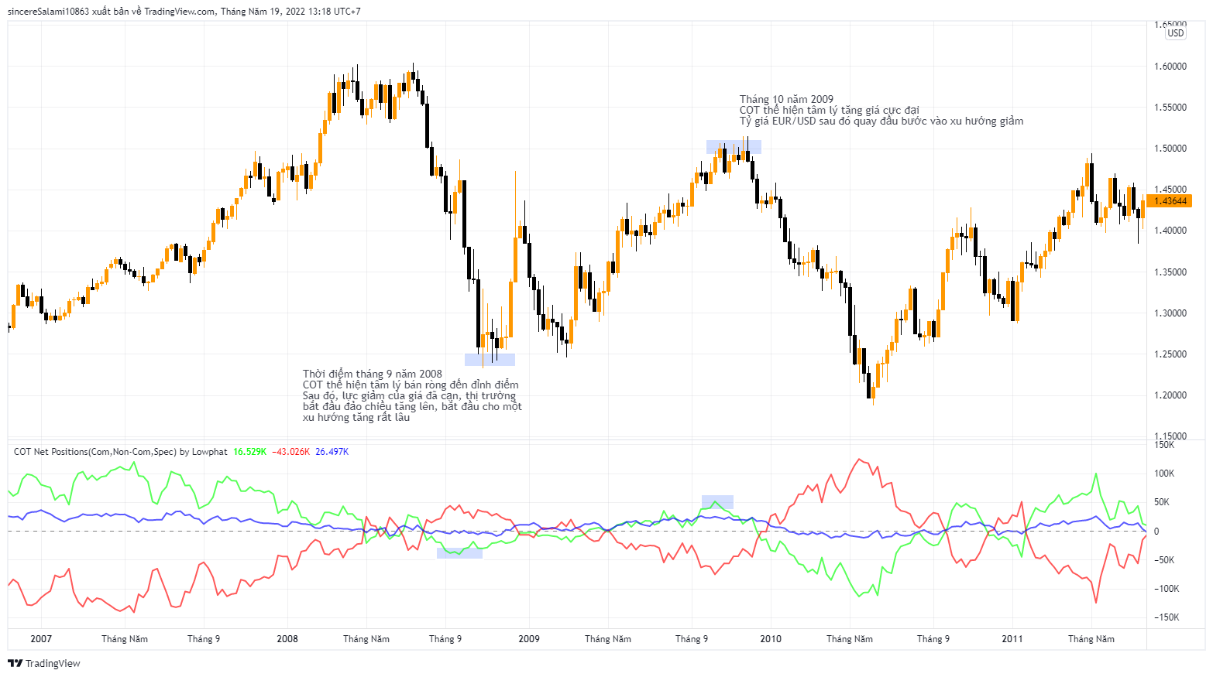Click the 2007 label on the time axis
The image size is (1213, 677).
click(41, 639)
